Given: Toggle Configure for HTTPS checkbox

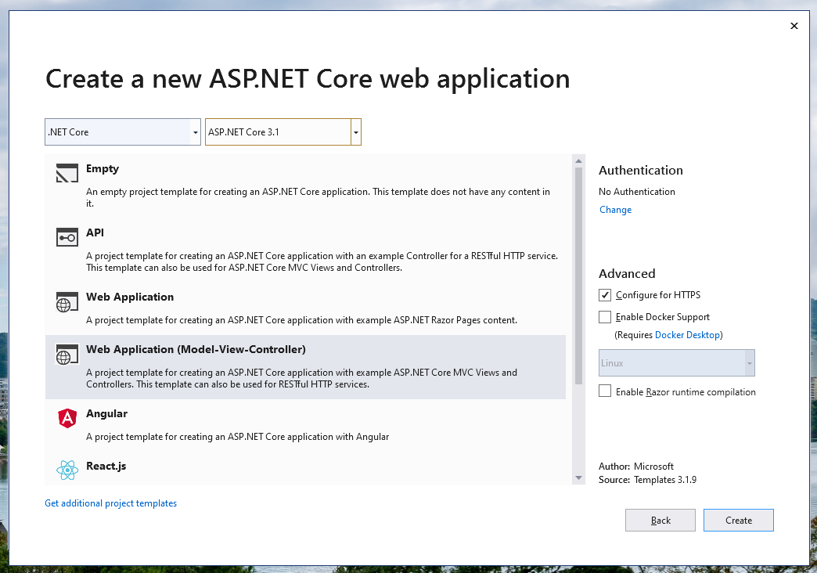Looking at the screenshot, I should click(605, 295).
